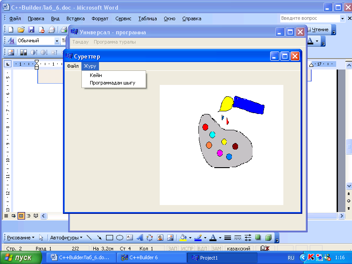Image resolution: width=352 pixels, height=264 pixels.
Task: Switch to Normal view button
Action: 6,216
